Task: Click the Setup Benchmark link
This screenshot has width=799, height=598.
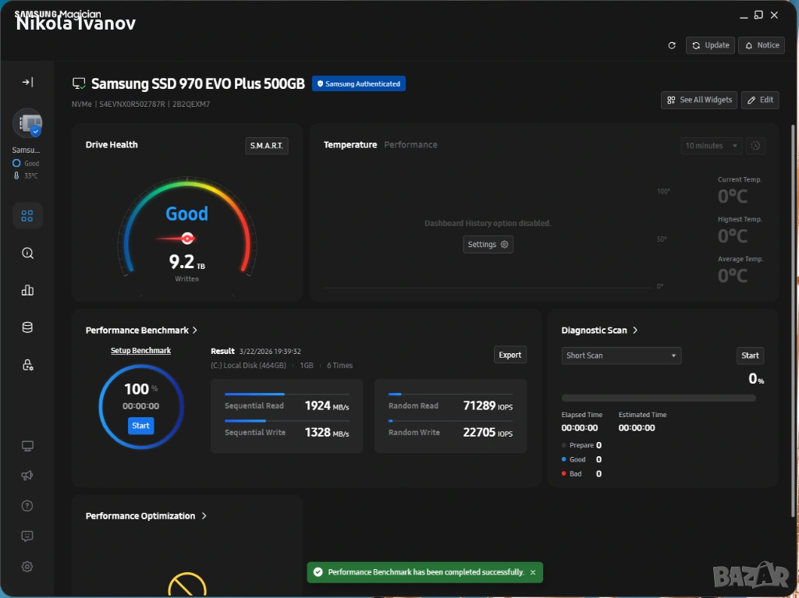Action: [140, 351]
